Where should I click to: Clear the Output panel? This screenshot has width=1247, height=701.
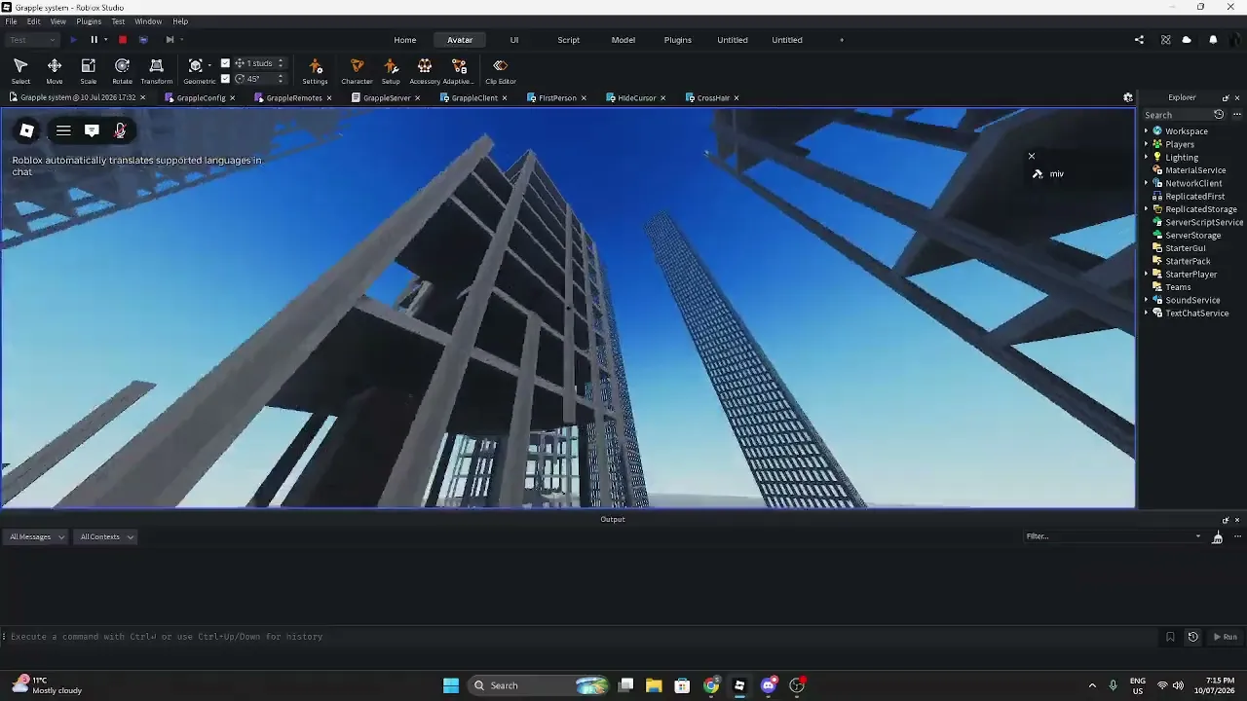coord(1217,536)
